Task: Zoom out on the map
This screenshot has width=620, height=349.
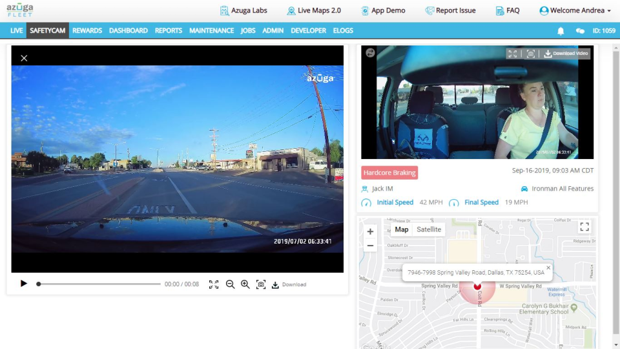Action: point(370,246)
